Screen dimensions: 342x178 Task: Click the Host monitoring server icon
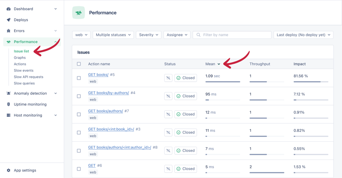click(9, 116)
